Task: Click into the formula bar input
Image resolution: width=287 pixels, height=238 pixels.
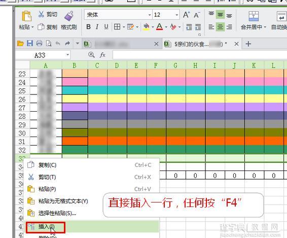Action: [199, 55]
